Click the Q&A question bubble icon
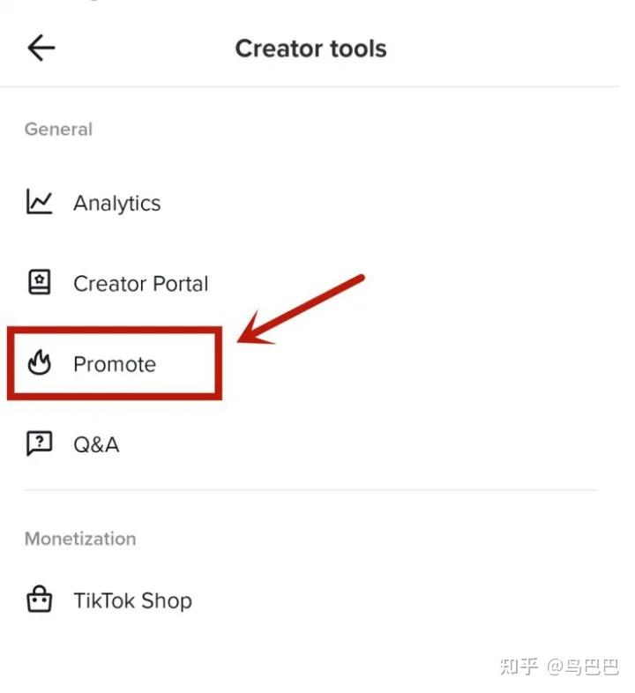 tap(39, 443)
